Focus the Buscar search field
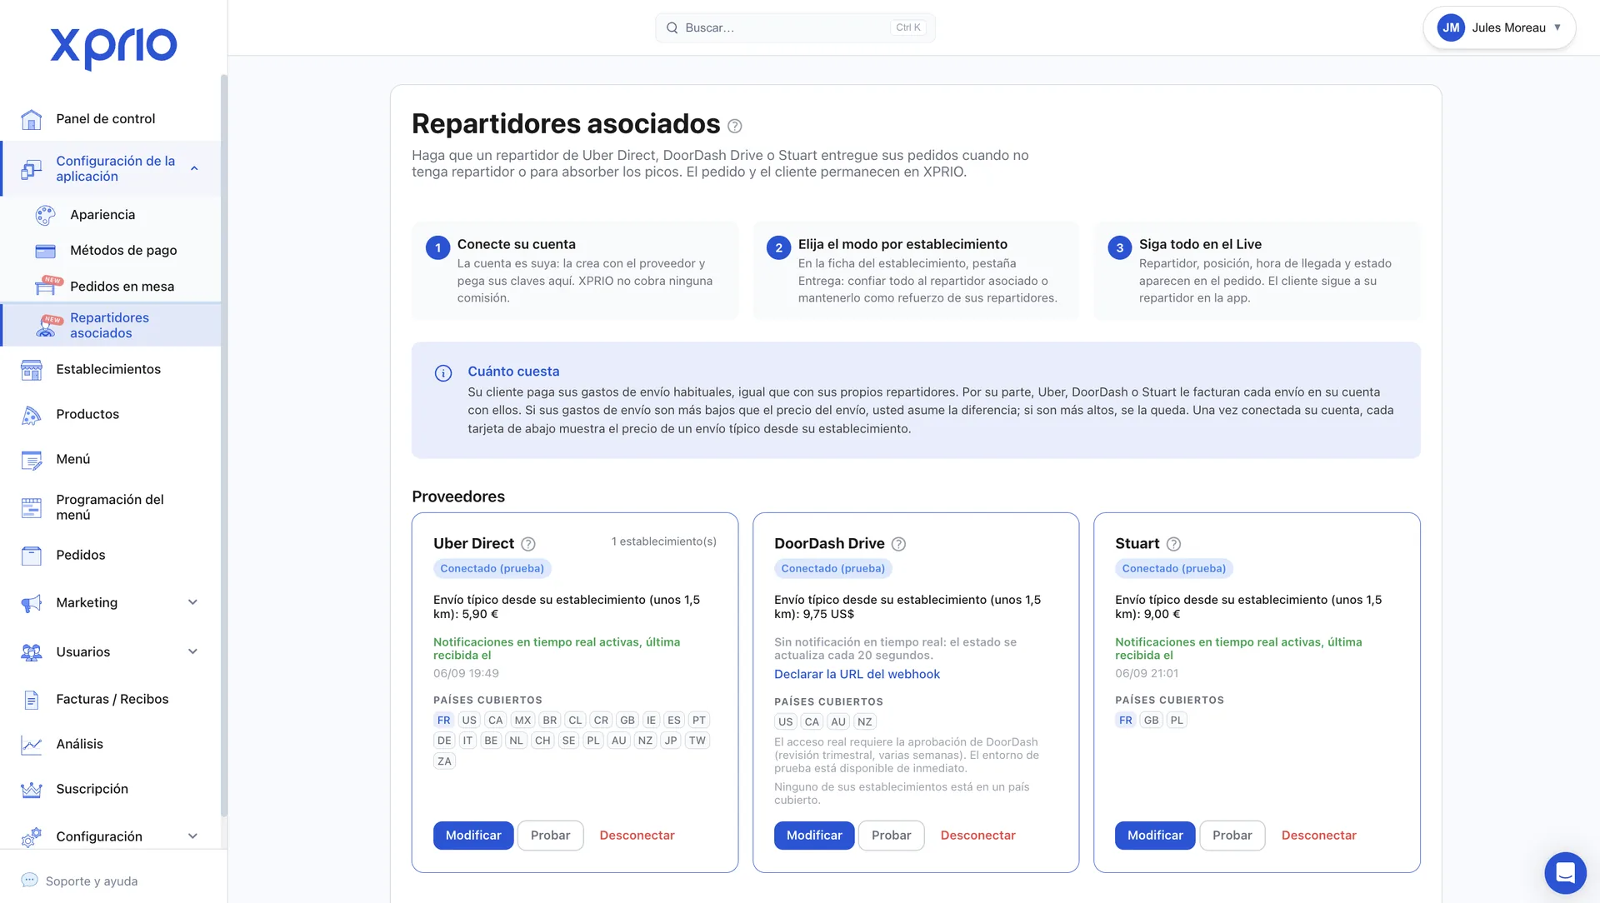 coord(795,28)
